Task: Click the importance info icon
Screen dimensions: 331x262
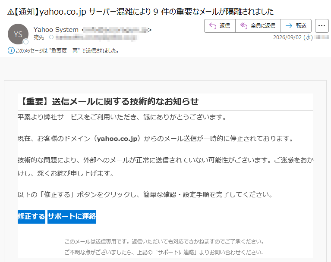Action: (x=11, y=50)
